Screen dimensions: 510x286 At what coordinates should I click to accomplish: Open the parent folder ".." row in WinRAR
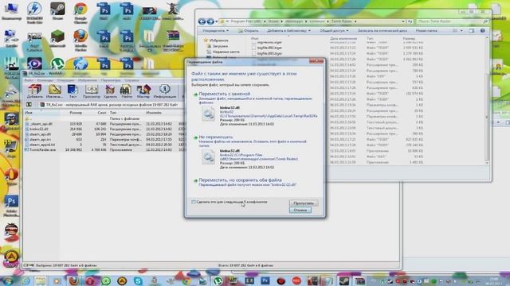104,118
